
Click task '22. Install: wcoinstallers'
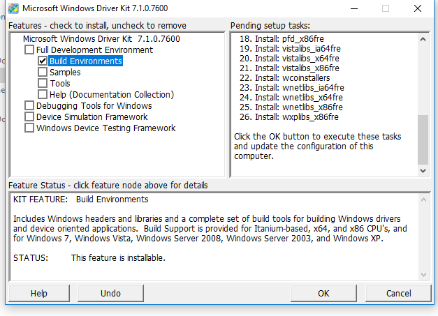click(284, 78)
